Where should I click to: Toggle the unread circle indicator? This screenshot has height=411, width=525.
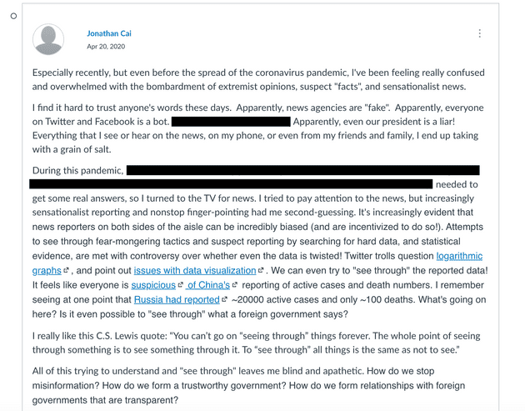[x=14, y=16]
